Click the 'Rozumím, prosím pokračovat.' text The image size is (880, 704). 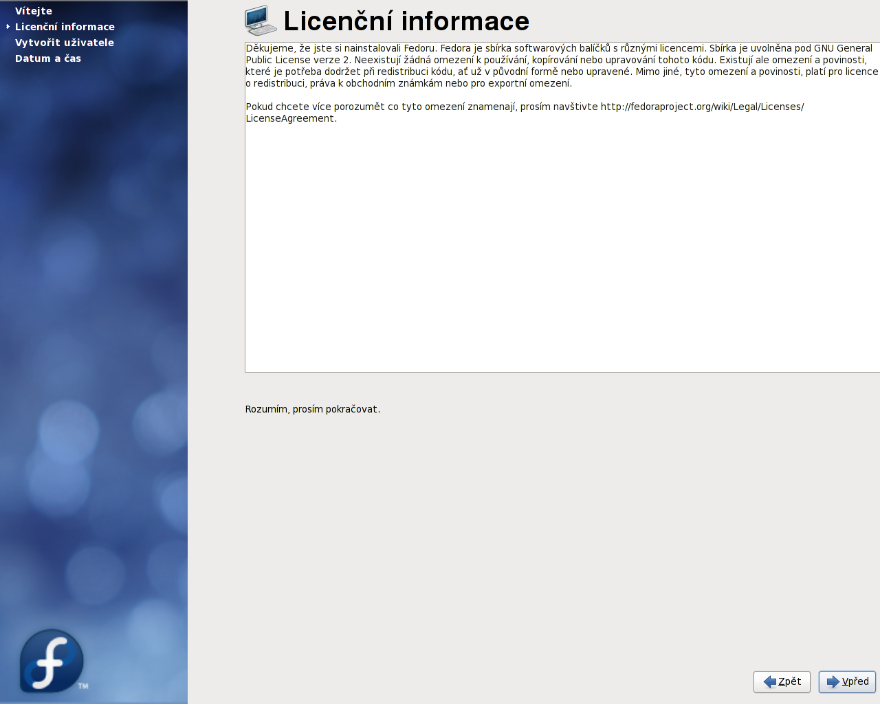pos(312,409)
